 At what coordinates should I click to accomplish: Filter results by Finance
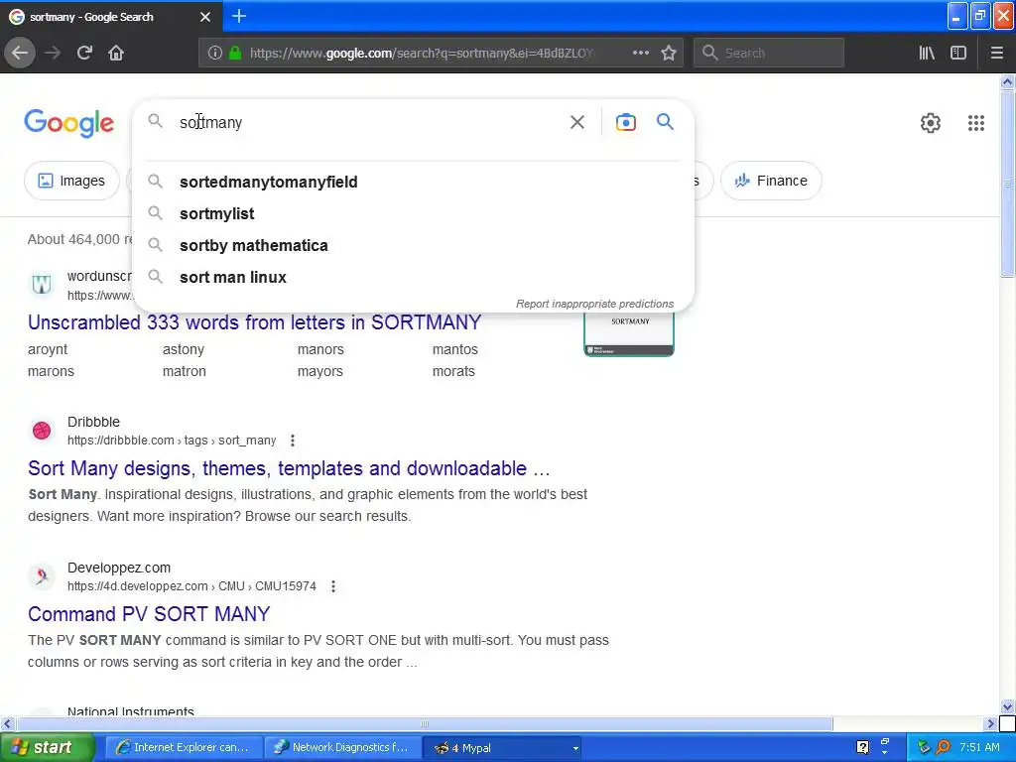pos(771,181)
